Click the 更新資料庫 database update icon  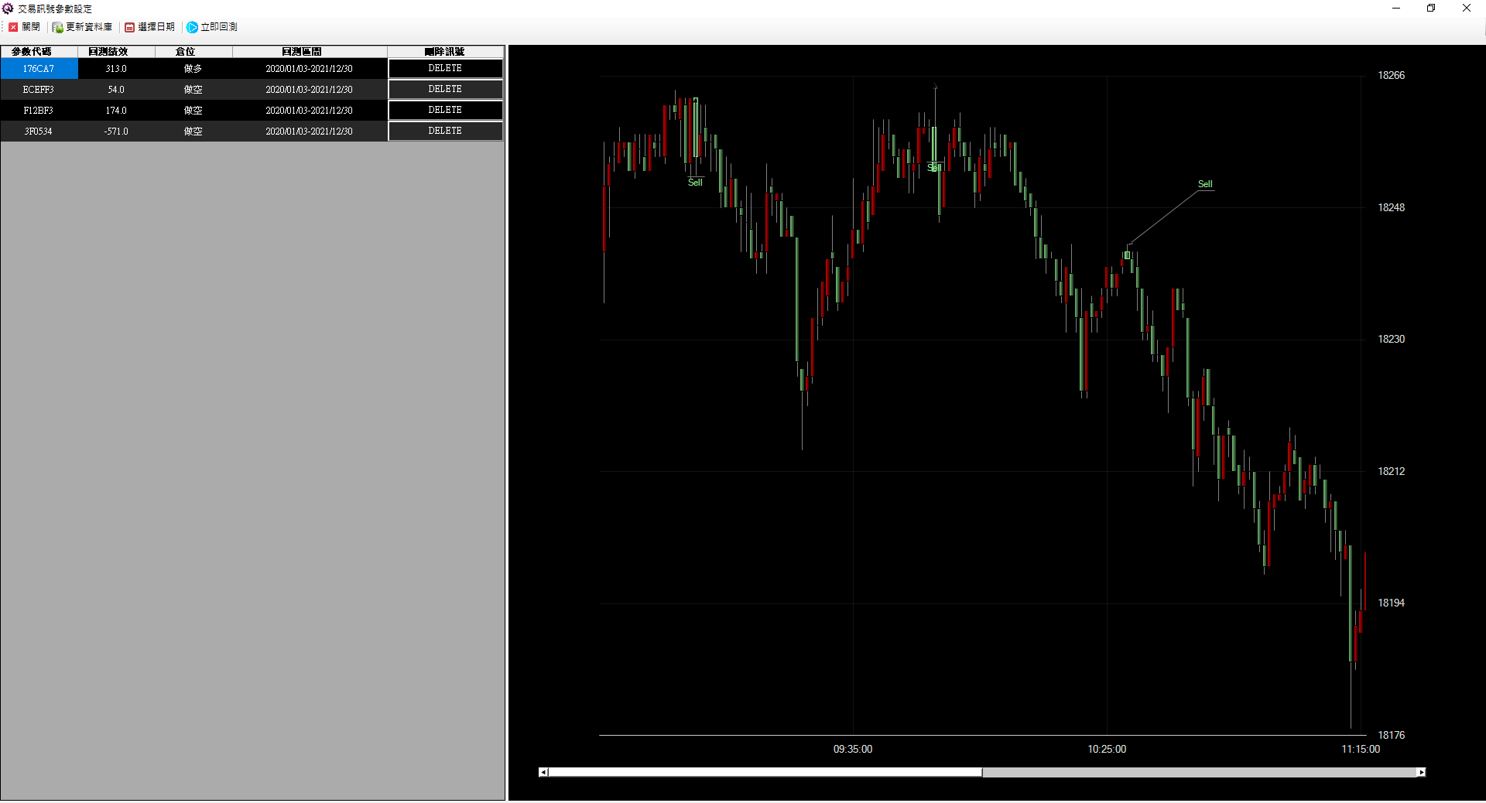(57, 27)
